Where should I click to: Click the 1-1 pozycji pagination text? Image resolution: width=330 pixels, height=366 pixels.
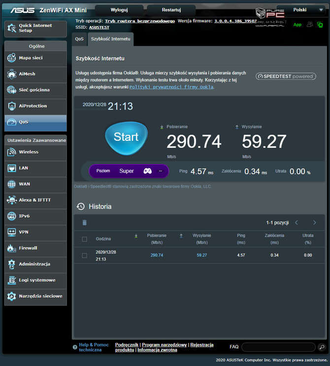tap(277, 223)
